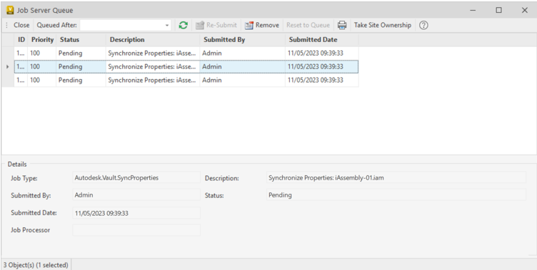Click the Close toolbar button
The height and width of the screenshot is (270, 537).
pos(21,26)
